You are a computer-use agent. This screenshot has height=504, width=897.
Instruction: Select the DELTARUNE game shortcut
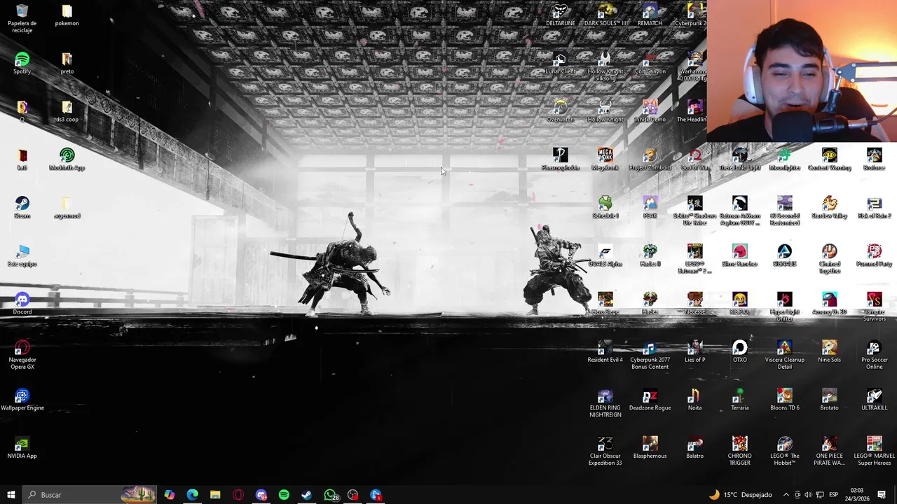560,15
